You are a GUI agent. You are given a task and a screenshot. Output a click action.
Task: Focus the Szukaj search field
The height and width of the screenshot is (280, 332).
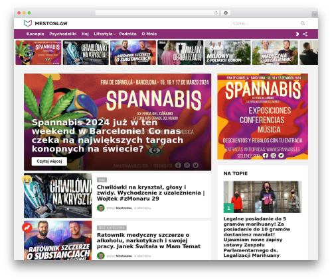[x=270, y=23]
